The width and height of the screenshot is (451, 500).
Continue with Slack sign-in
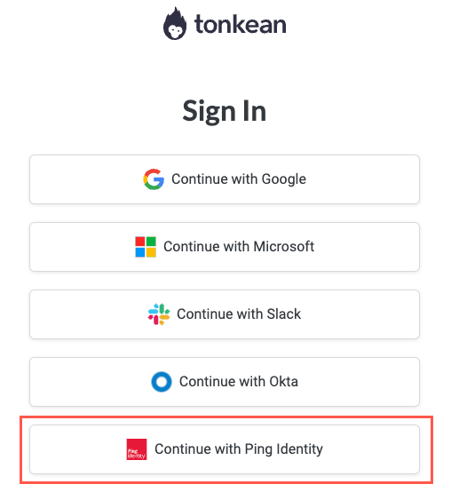click(x=225, y=314)
